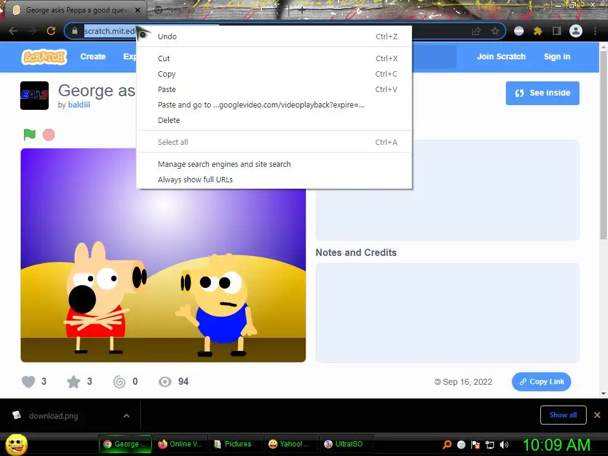The image size is (608, 456).
Task: Click the remix spiral icon
Action: pos(119,382)
